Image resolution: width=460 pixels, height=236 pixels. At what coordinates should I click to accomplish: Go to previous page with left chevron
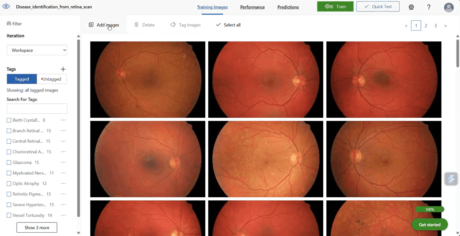point(406,26)
